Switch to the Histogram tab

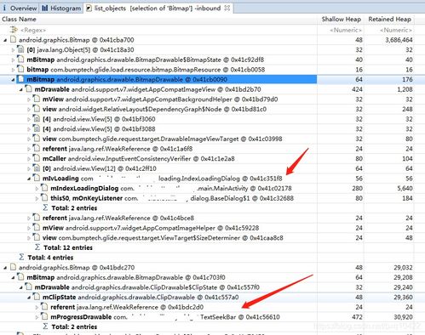click(x=61, y=9)
